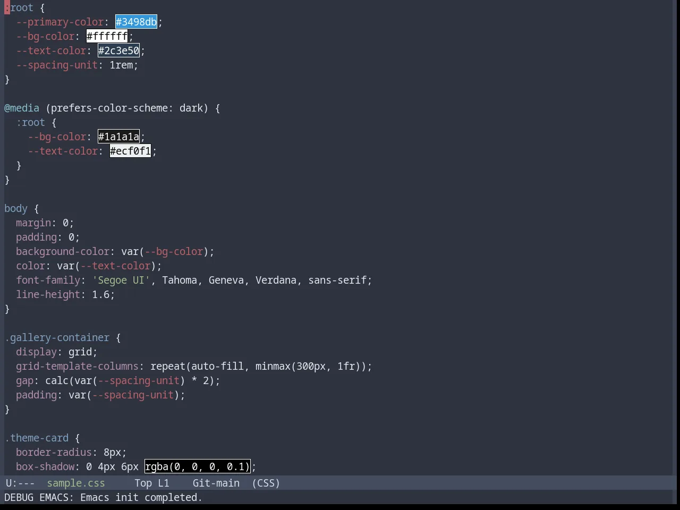Click the 1rem value

pos(121,65)
